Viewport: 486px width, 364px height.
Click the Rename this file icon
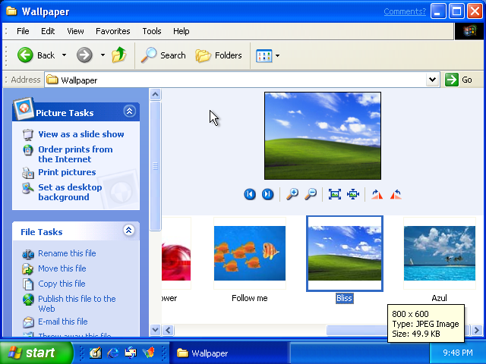[x=28, y=254]
